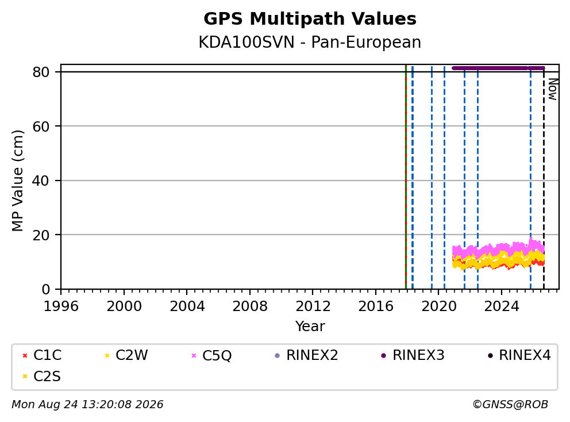Viewport: 570px width, 422px height.
Task: Click the RINEX2 legend dot
Action: pyautogui.click(x=278, y=355)
